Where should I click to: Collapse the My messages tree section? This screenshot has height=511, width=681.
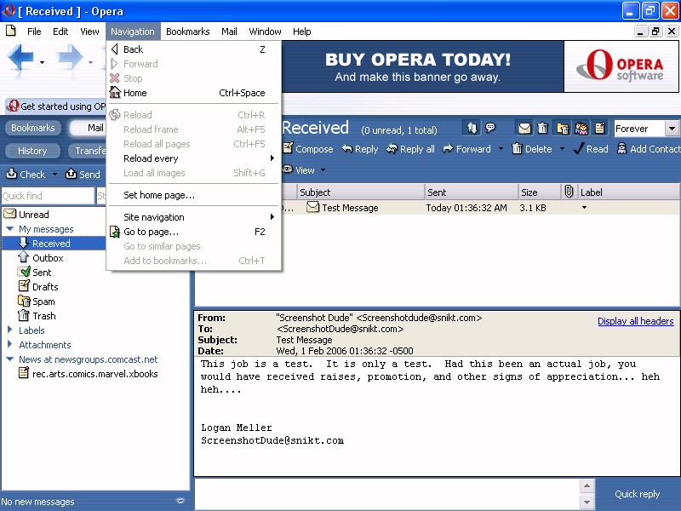click(x=10, y=228)
